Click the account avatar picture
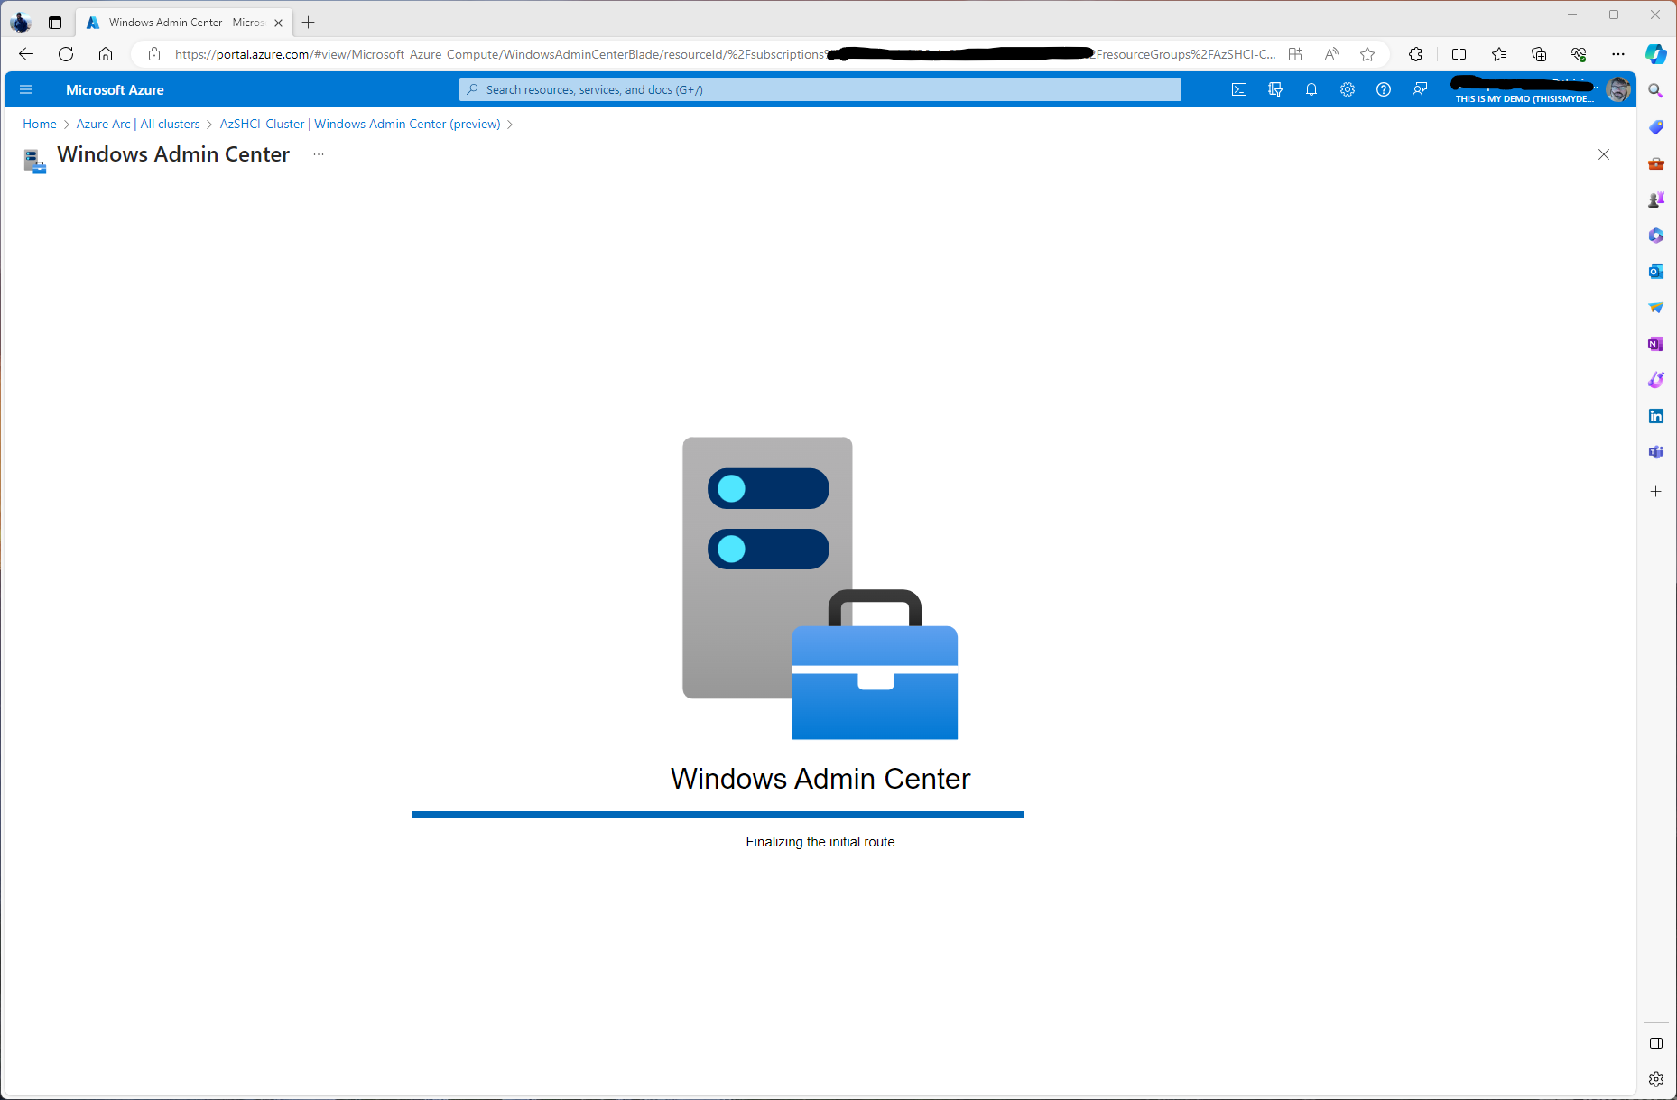The image size is (1677, 1100). pos(1617,89)
